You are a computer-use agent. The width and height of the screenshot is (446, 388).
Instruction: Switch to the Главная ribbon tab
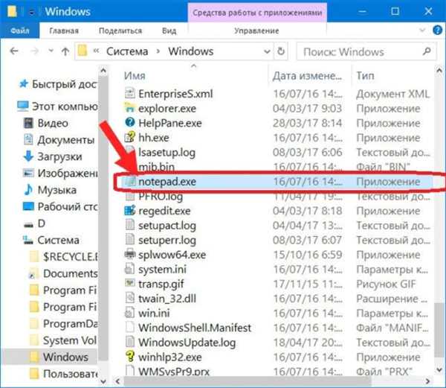(64, 31)
